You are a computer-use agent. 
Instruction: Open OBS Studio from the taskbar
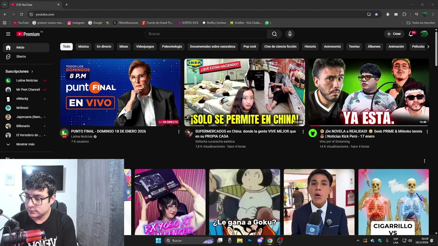pos(280,241)
